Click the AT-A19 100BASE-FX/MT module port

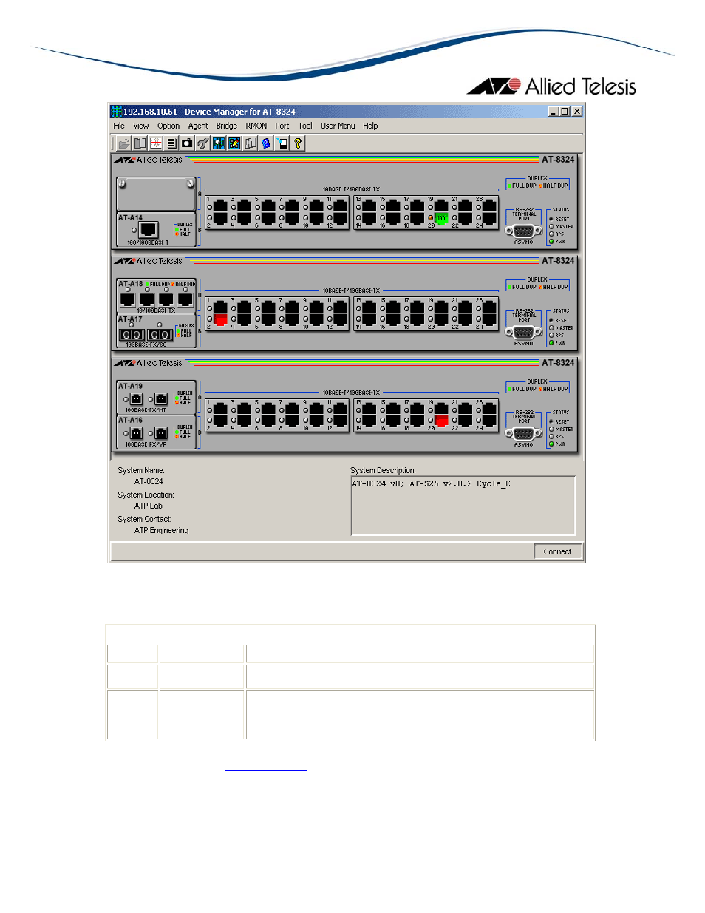pos(136,399)
